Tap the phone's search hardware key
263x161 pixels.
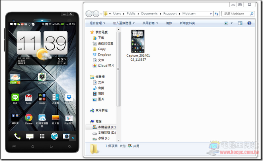70,147
